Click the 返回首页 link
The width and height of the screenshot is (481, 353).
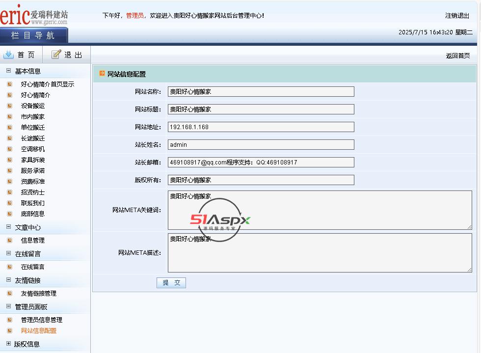point(457,56)
